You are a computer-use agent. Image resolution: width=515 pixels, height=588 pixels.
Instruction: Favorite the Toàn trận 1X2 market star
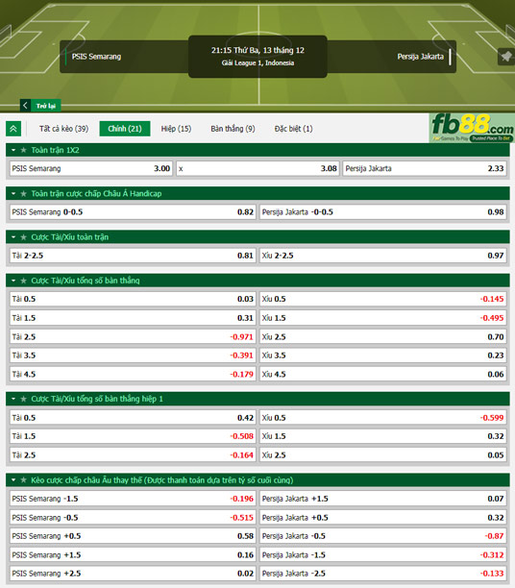point(24,150)
